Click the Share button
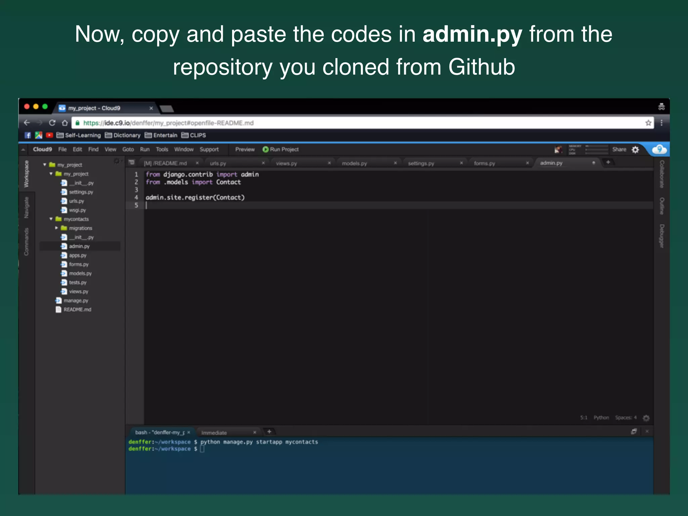 click(x=619, y=149)
